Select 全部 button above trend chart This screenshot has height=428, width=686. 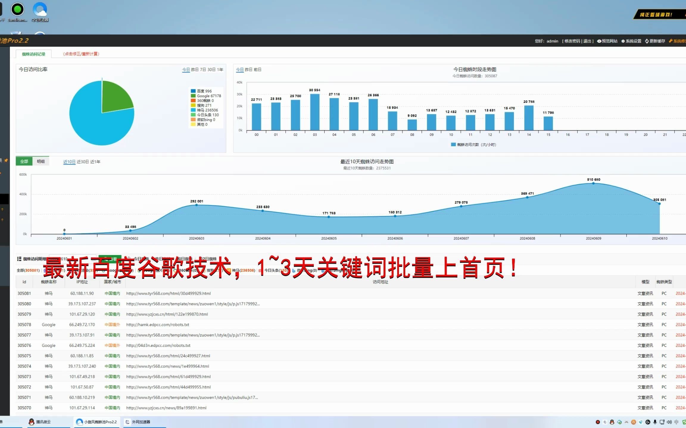[x=24, y=161]
